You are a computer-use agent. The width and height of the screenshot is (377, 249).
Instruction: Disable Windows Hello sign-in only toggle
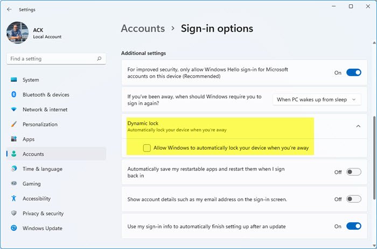click(353, 72)
